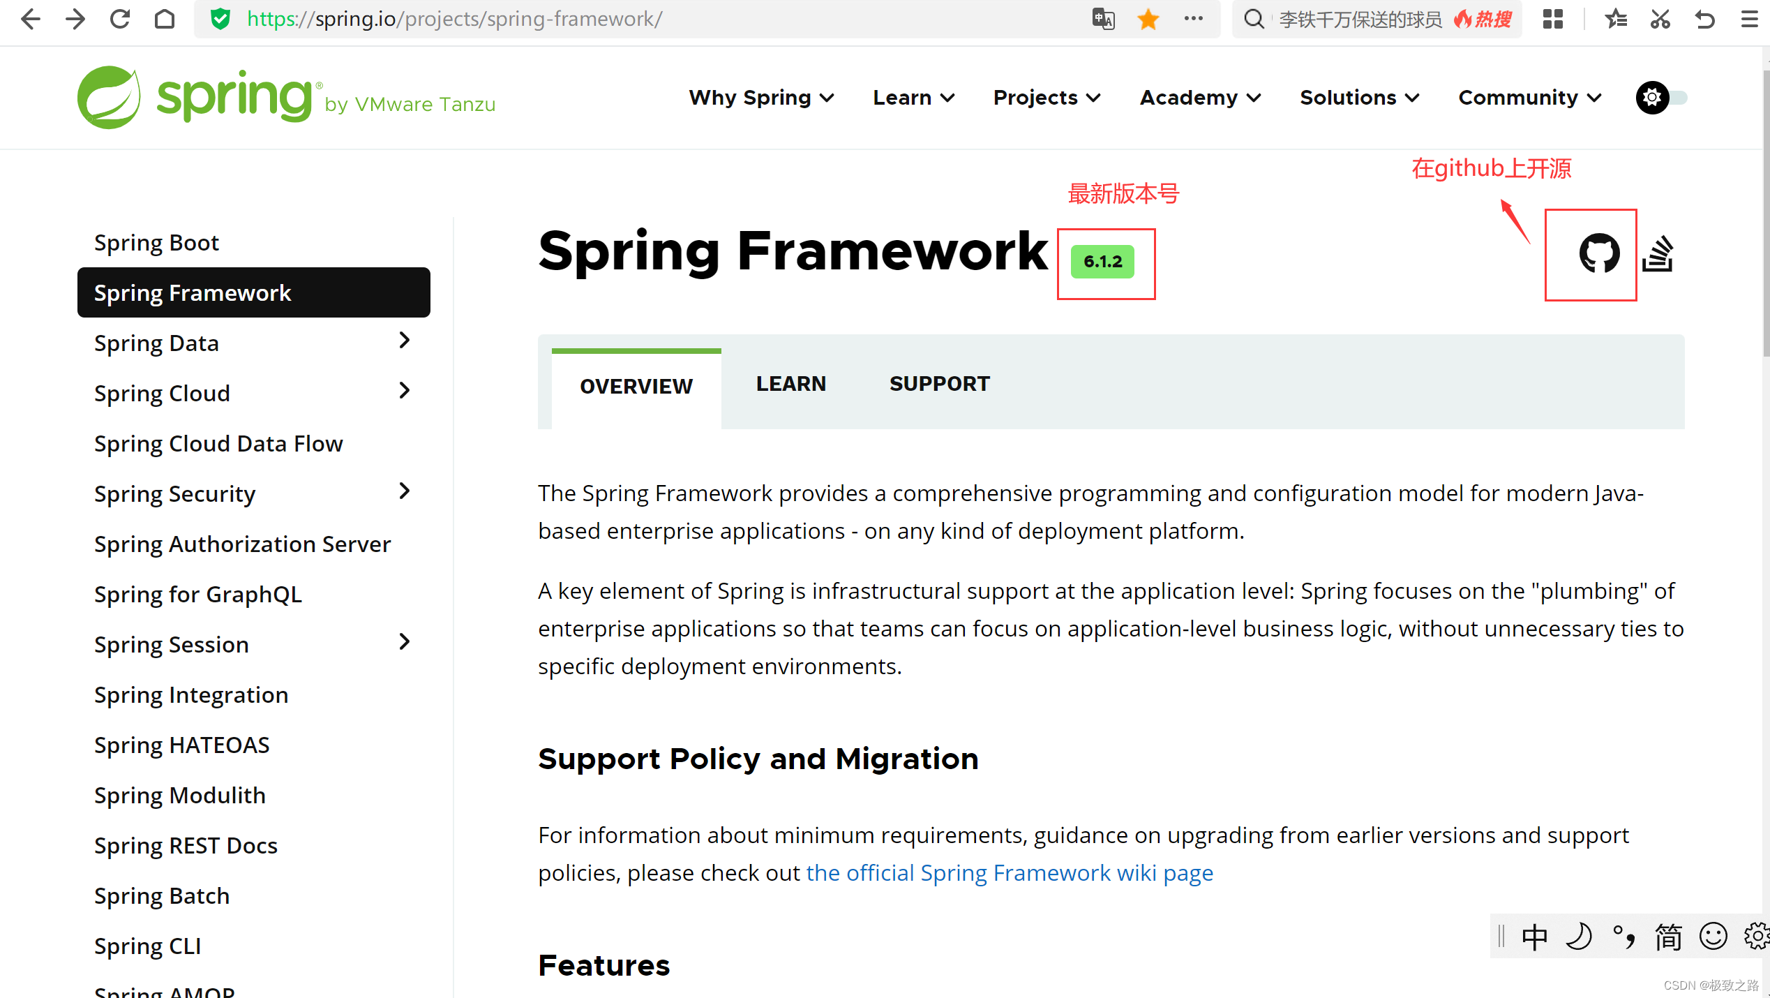The height and width of the screenshot is (998, 1770).
Task: Click the Support Policy and Migration heading
Action: point(758,759)
